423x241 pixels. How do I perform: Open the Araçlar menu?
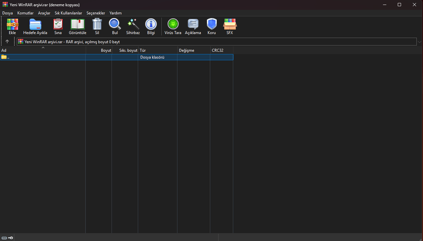tap(44, 13)
